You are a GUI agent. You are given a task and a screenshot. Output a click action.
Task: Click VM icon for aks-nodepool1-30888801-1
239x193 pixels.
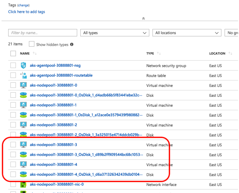click(23, 105)
